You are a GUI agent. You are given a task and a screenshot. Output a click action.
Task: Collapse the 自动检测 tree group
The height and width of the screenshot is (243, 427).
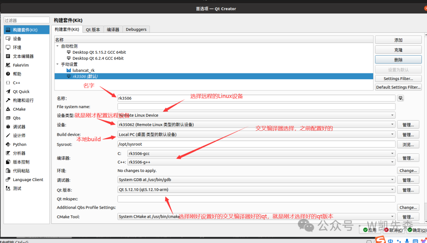(x=58, y=46)
